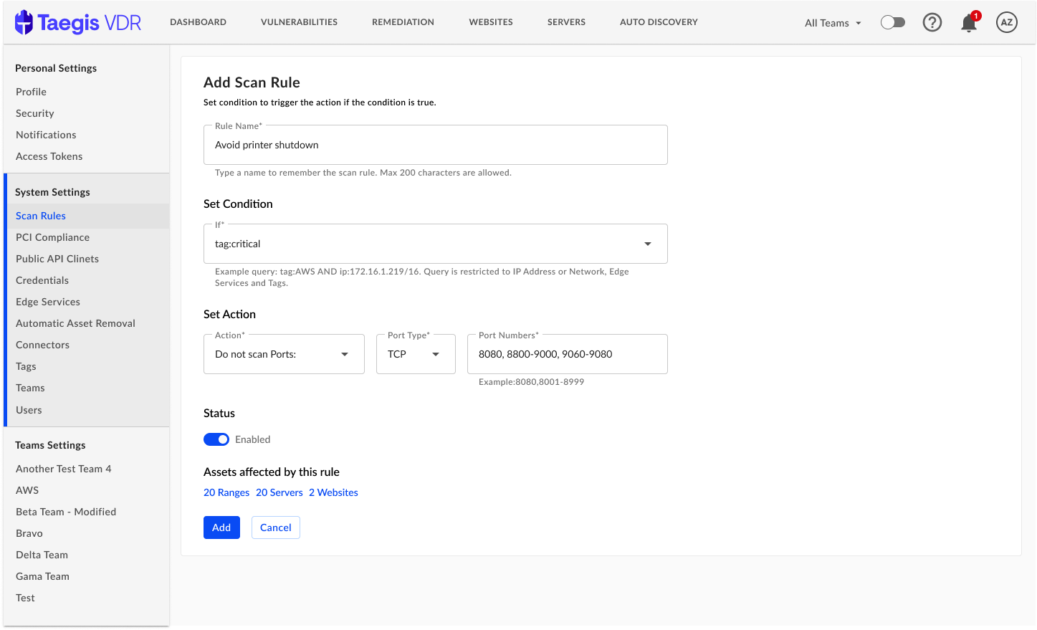Open Public API Clinets in sidebar
The height and width of the screenshot is (630, 1037).
click(x=57, y=259)
